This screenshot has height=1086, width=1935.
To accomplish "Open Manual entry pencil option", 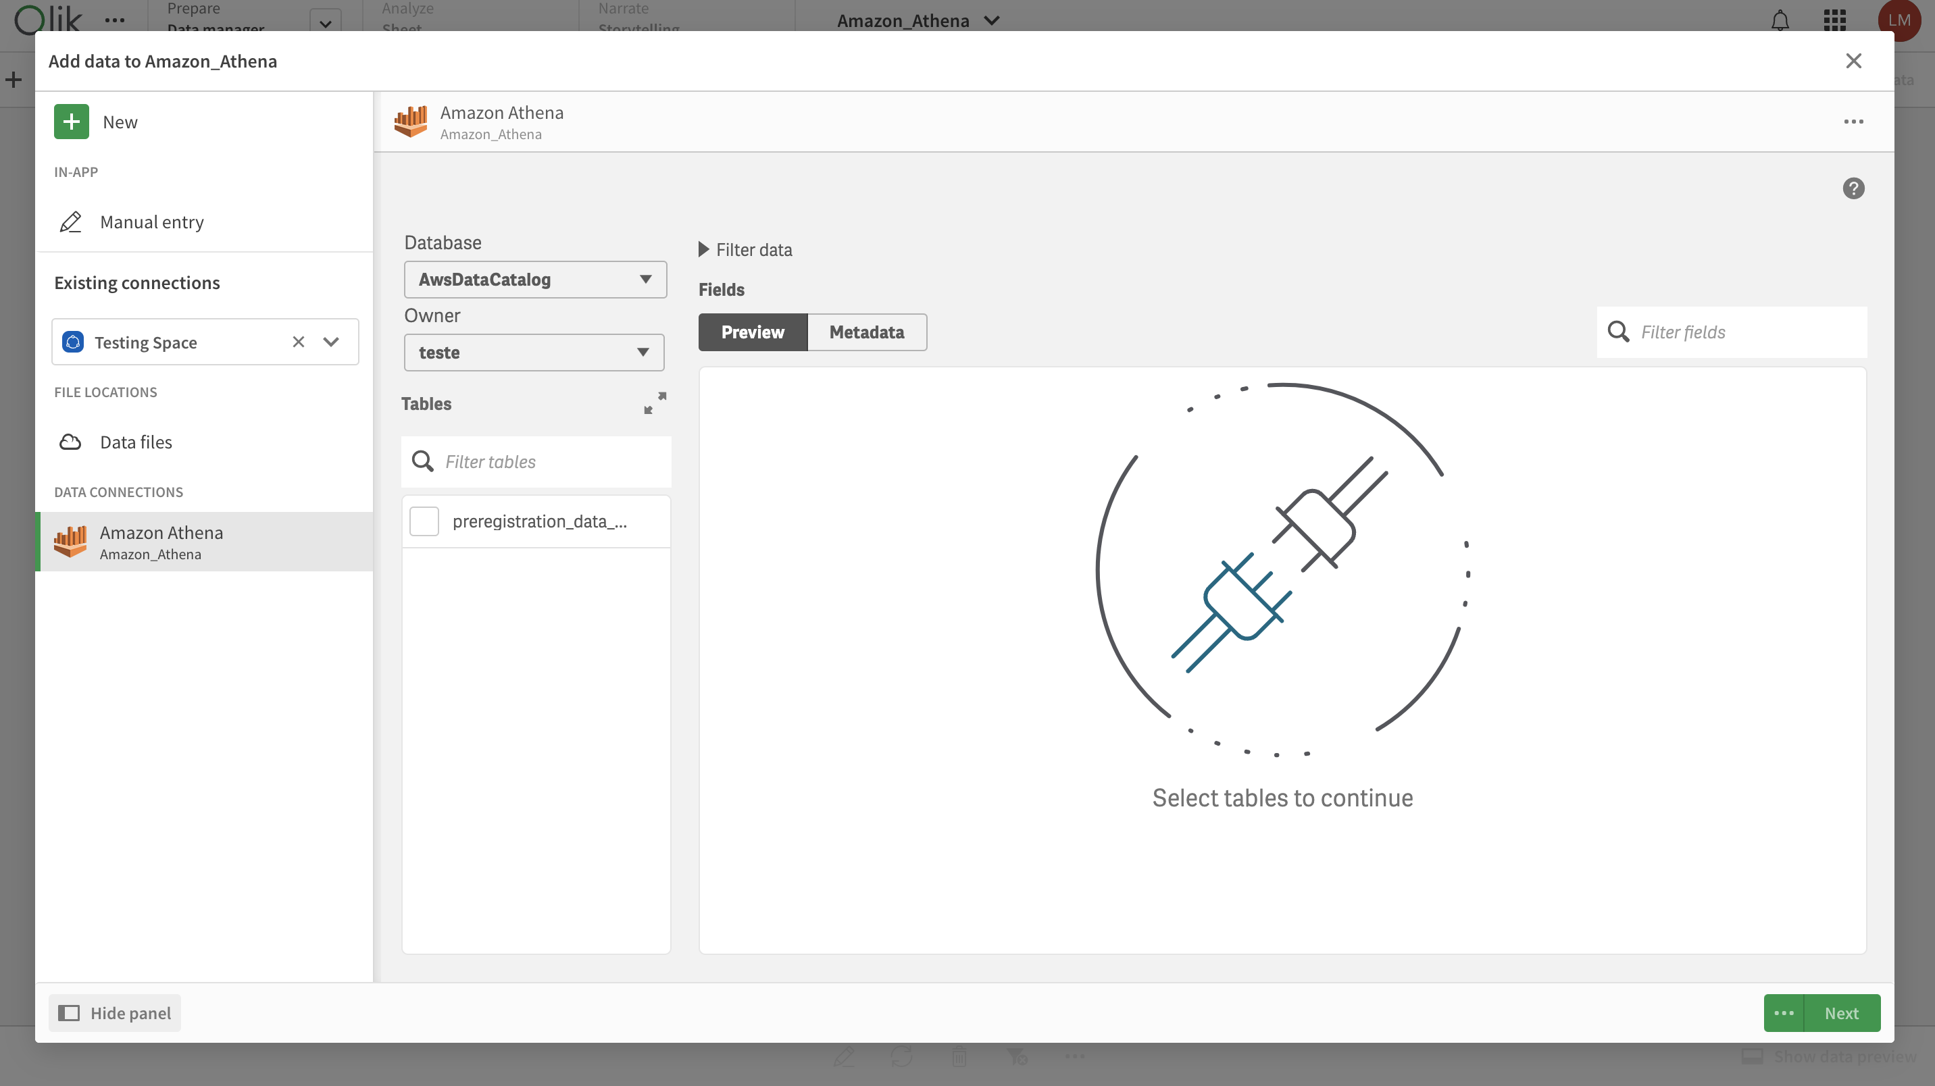I will (x=204, y=222).
